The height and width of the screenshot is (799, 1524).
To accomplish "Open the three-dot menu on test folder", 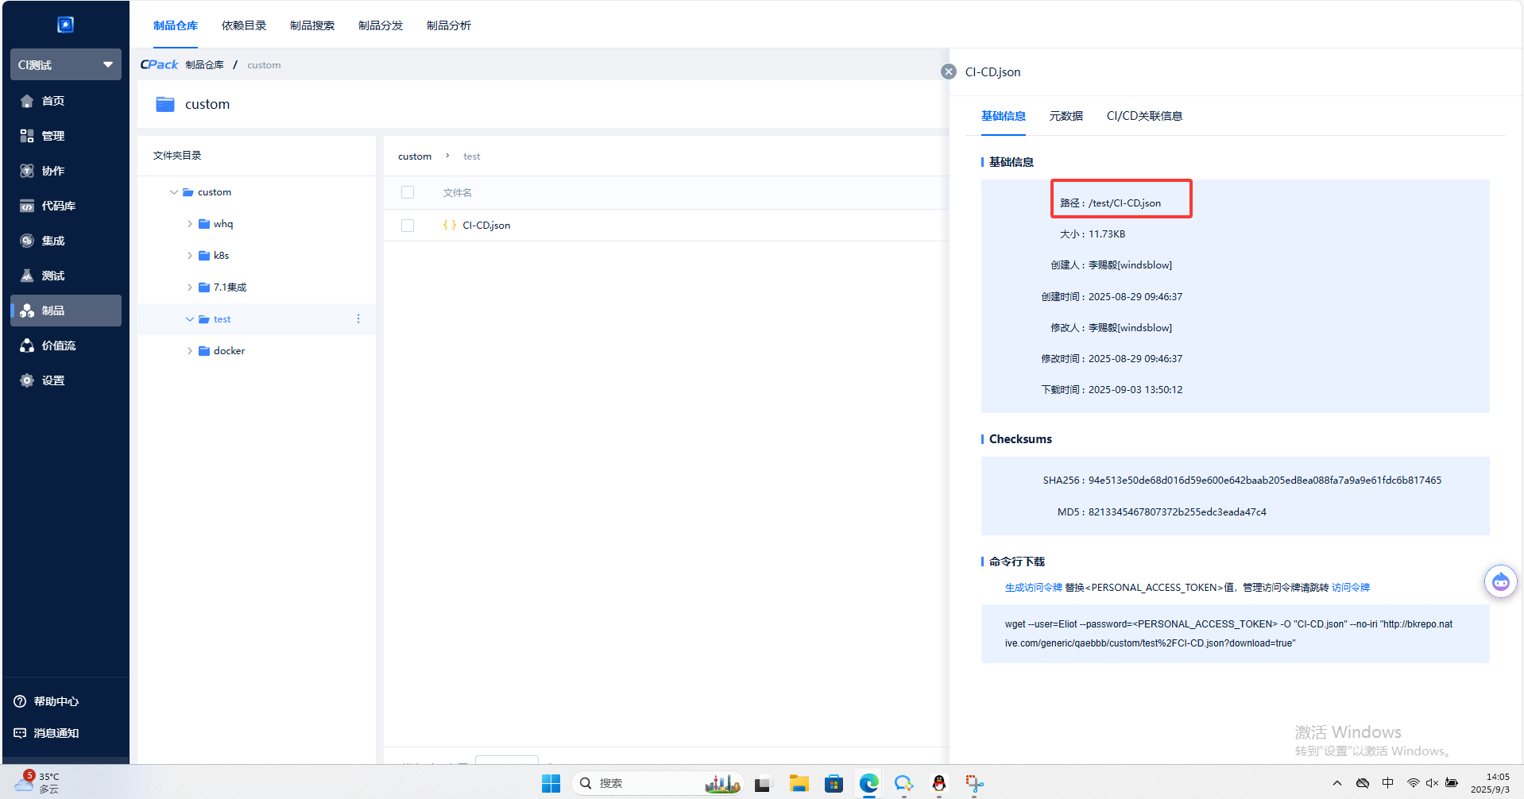I will (358, 318).
